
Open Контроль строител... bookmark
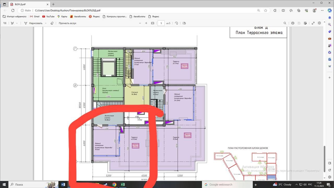coord(115,16)
